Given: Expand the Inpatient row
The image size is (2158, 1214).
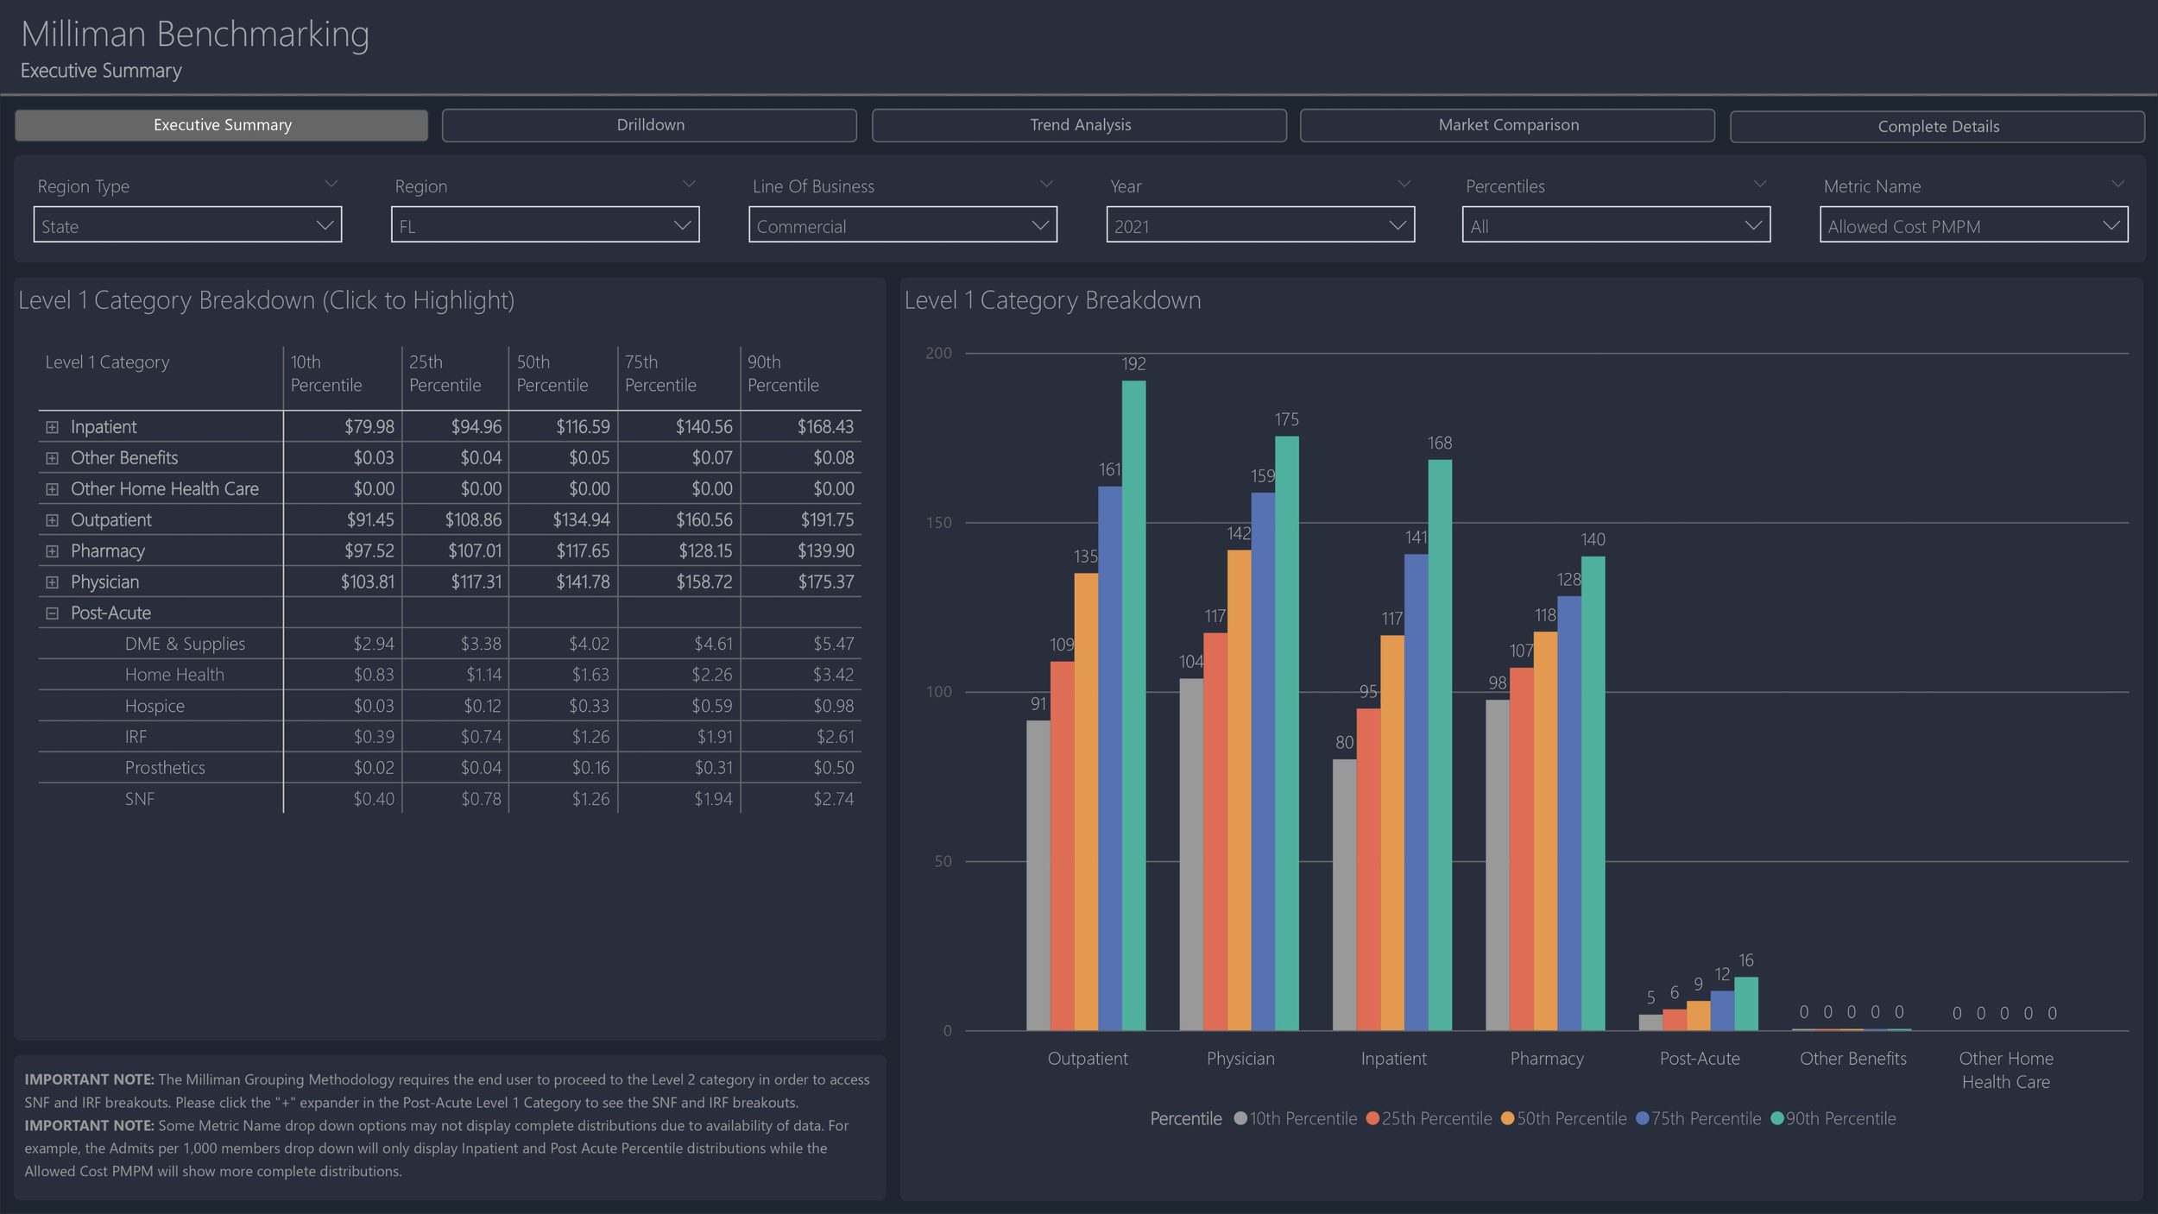Looking at the screenshot, I should coord(52,427).
